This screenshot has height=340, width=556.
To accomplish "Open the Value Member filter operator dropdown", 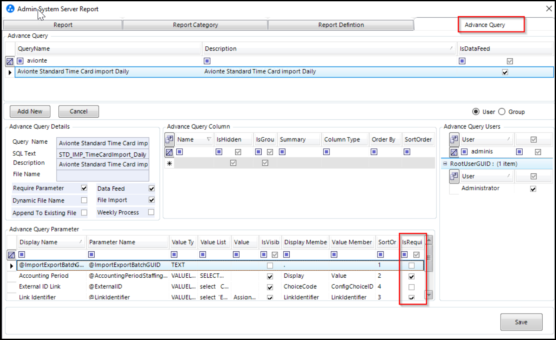I will (x=334, y=254).
